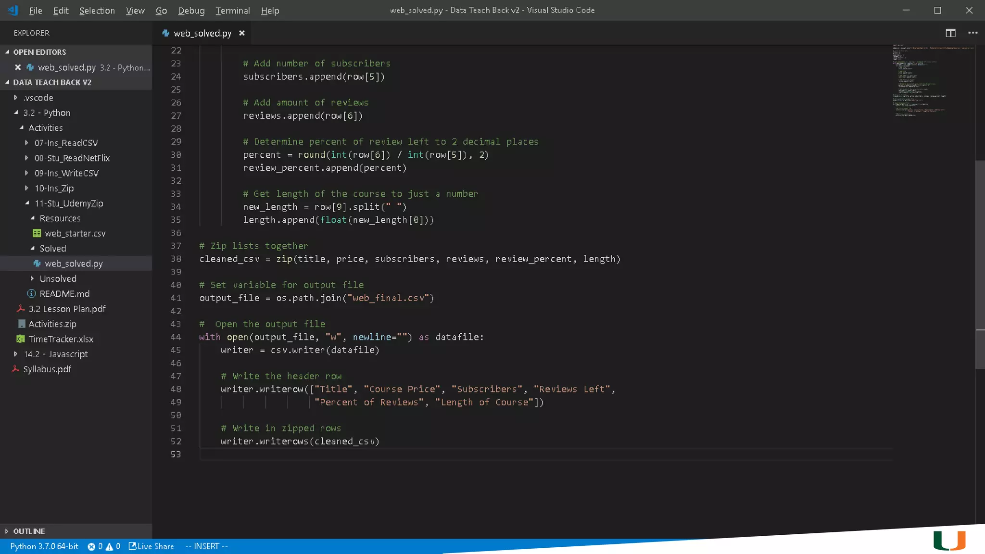The image size is (985, 554).
Task: Open the web_starter.csv file
Action: pos(75,233)
